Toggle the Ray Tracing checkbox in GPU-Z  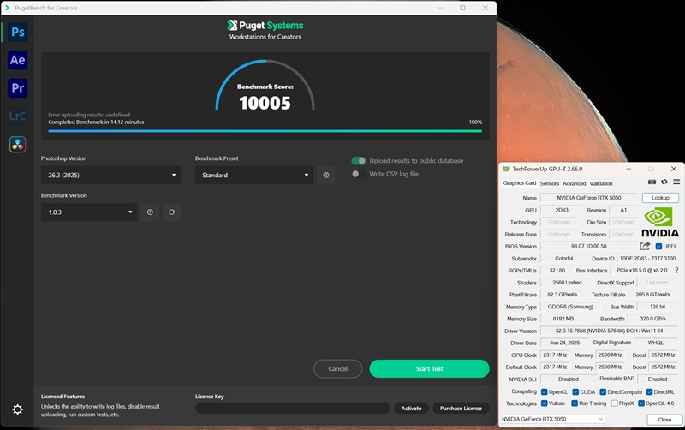[x=575, y=403]
